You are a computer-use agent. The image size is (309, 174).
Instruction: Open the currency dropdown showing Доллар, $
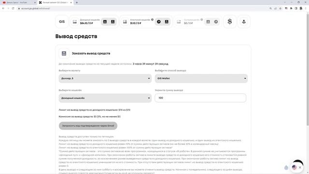coord(105,78)
